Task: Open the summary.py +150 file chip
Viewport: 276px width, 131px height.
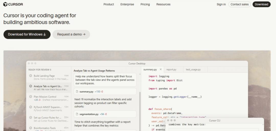Action: (105, 92)
